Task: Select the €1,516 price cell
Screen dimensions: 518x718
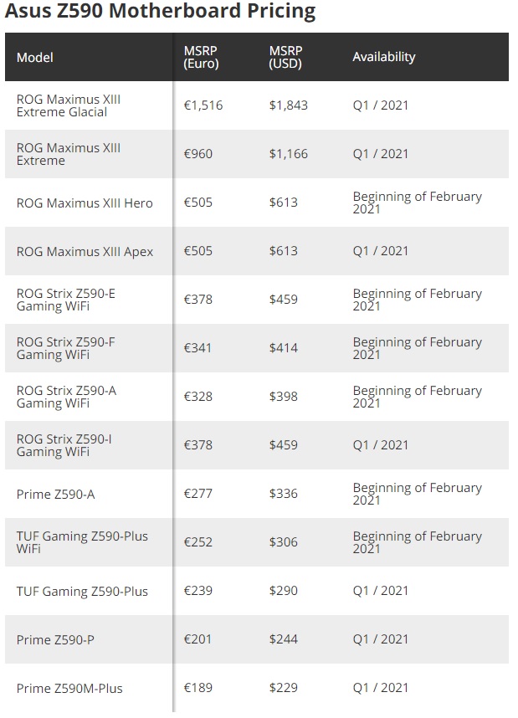Action: (203, 105)
